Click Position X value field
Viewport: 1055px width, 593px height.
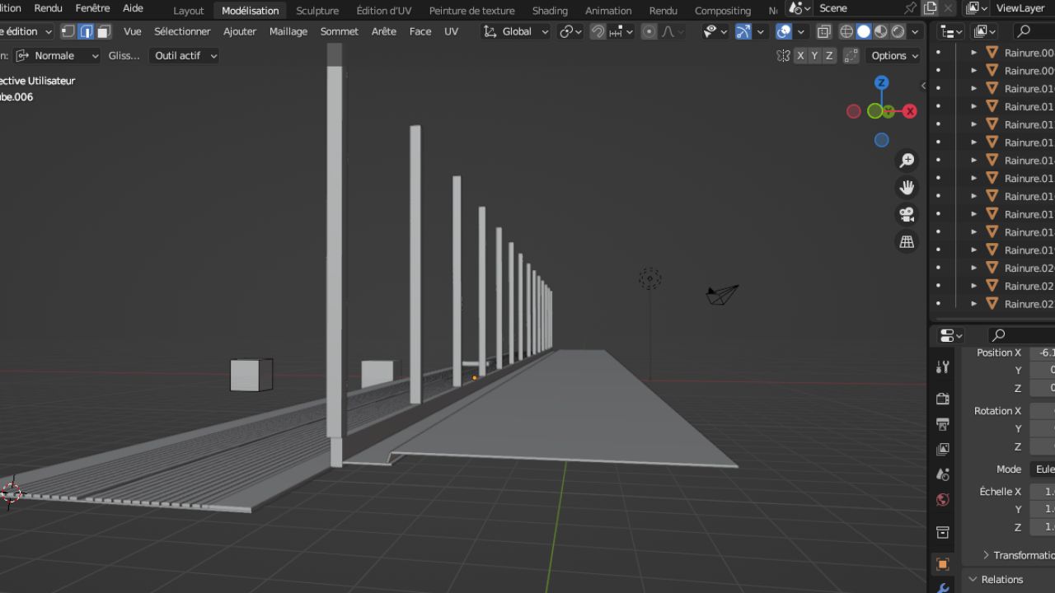(x=1043, y=353)
